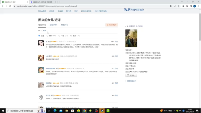This screenshot has height=113, width=201.
Task: Switch to 看过(5453) tab
Action: [x=42, y=25]
